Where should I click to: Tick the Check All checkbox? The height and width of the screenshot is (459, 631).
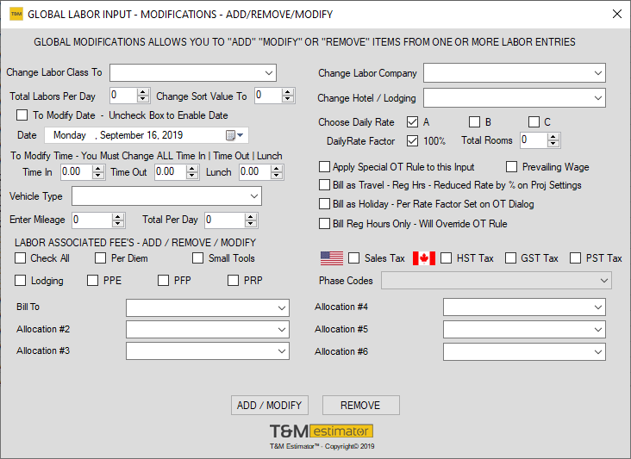tap(20, 258)
